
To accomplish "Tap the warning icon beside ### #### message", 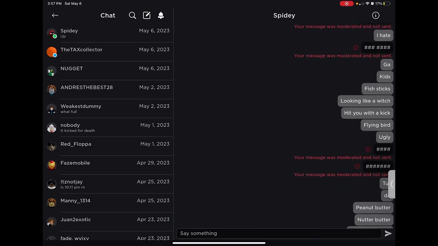I will 356,47.
